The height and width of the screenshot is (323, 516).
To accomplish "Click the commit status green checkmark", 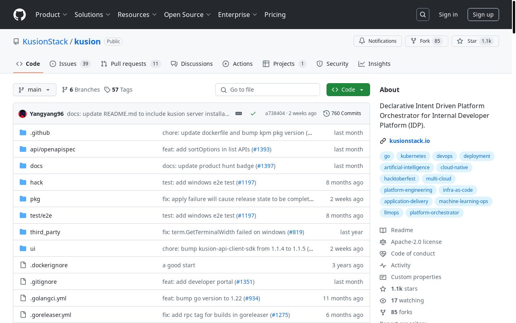I will tap(253, 113).
